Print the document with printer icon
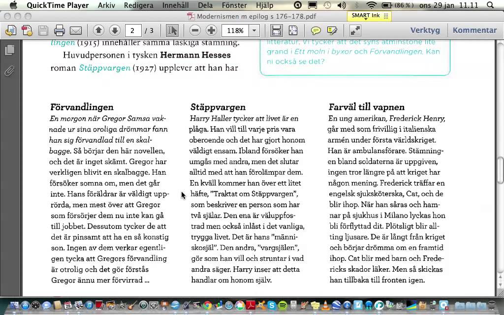Image resolution: width=504 pixels, height=315 pixels. 60,31
